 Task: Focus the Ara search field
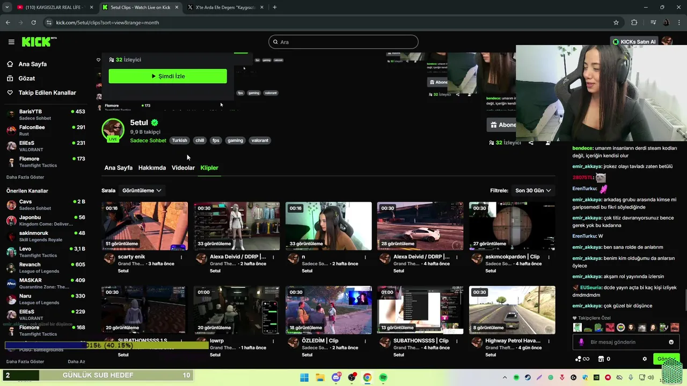[343, 42]
